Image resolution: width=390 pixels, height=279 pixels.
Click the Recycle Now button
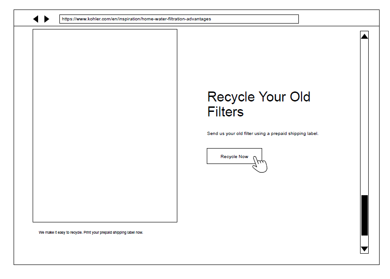(234, 156)
